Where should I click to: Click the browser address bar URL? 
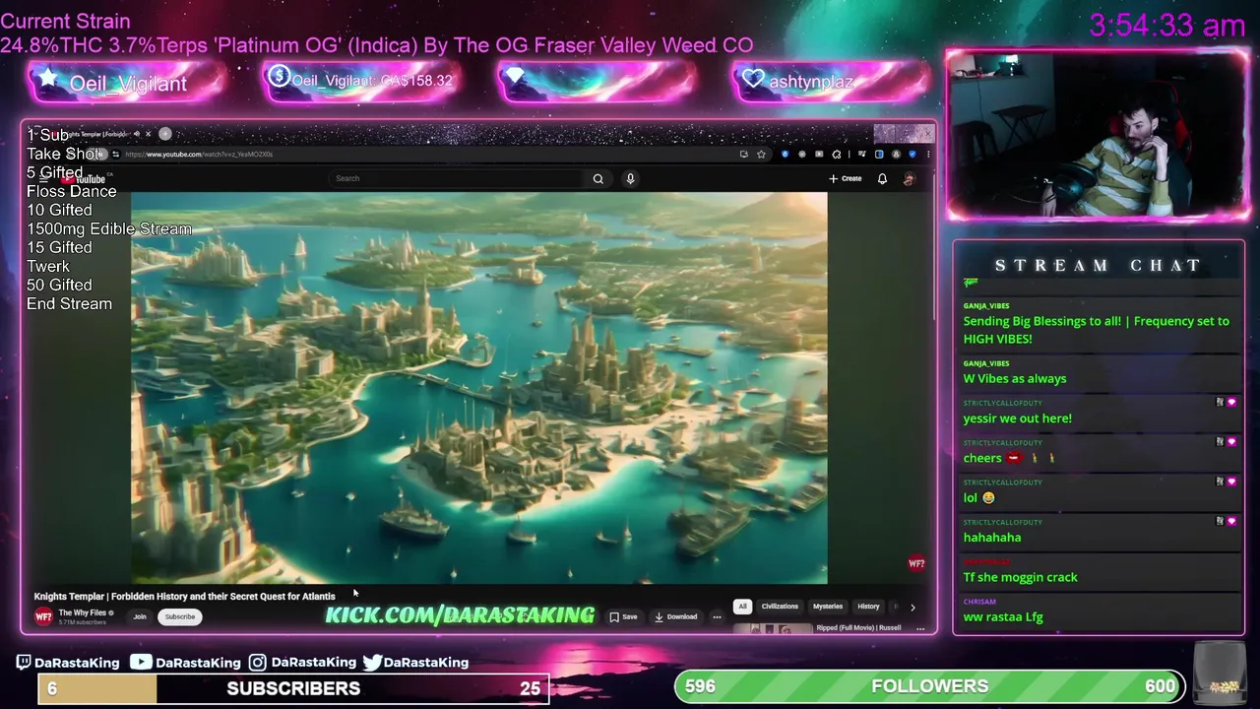(x=199, y=154)
